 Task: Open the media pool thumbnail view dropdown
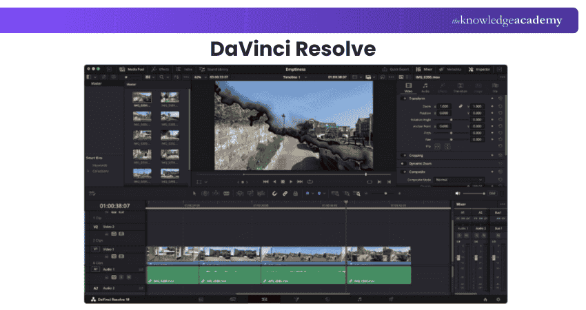[x=150, y=77]
